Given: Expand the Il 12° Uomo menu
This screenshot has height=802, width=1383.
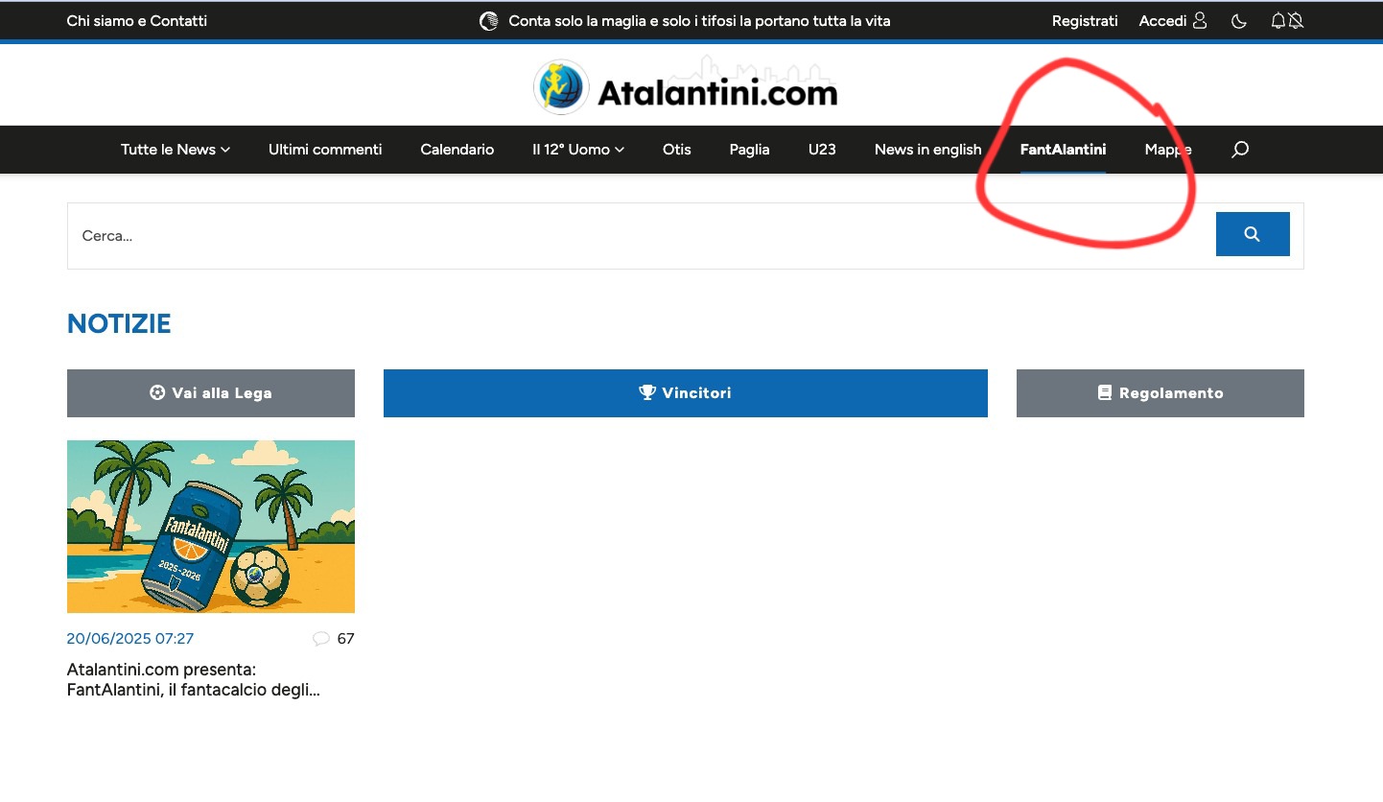Looking at the screenshot, I should coord(578,150).
